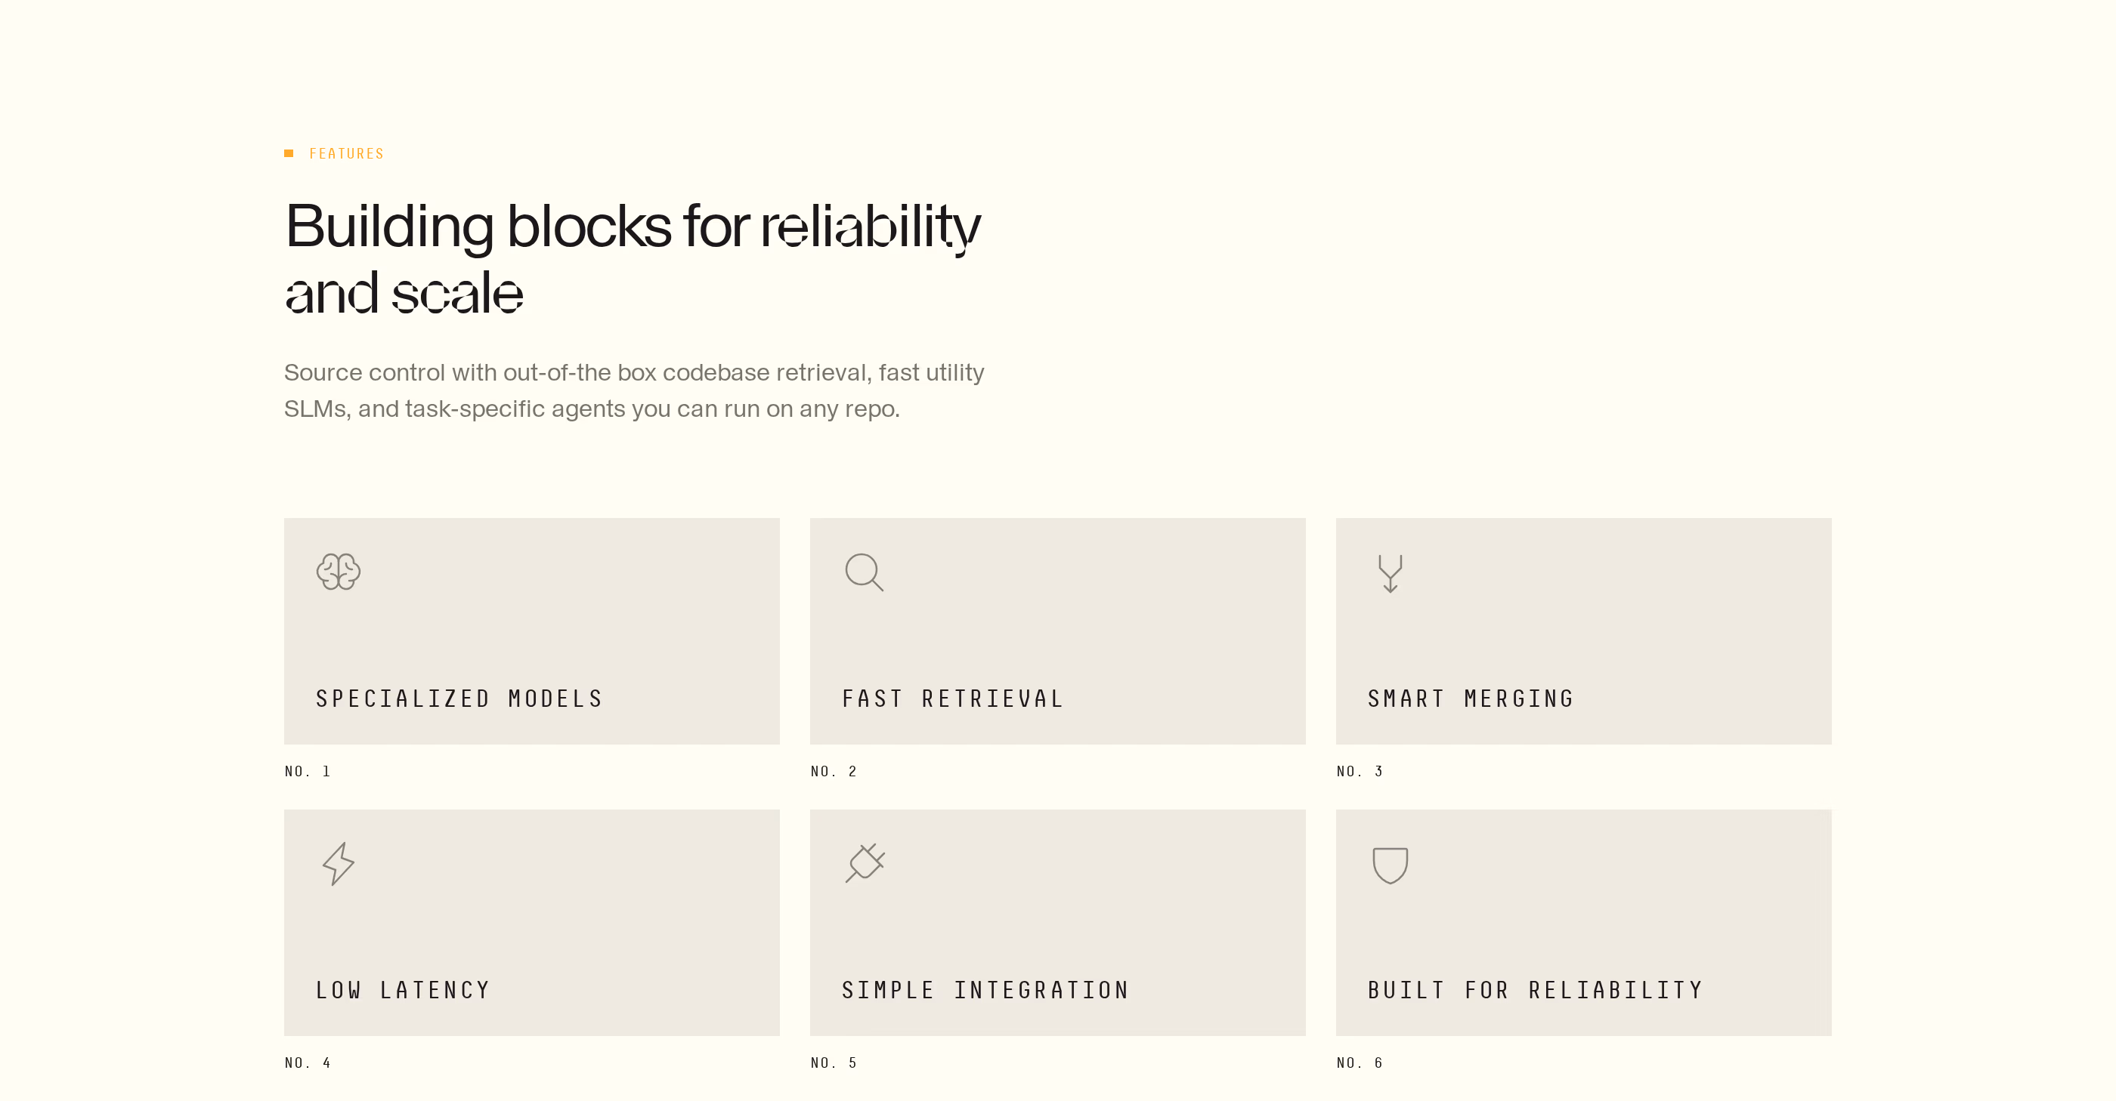Choose the Built for Reliability card title
Screen dimensions: 2116x1101
coord(1536,990)
